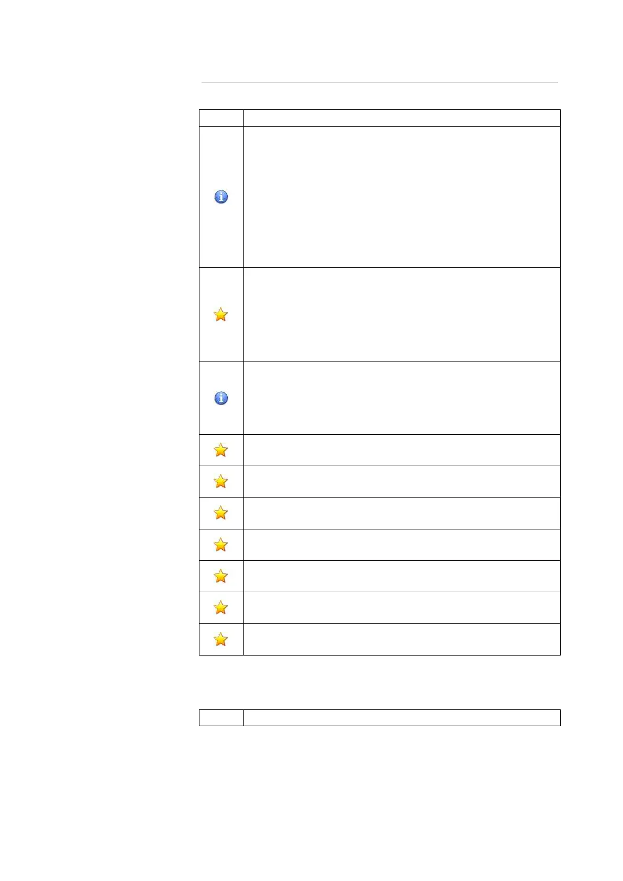Click the wide right cell of the bottom table
Screen dimensions: 623x881
click(402, 718)
